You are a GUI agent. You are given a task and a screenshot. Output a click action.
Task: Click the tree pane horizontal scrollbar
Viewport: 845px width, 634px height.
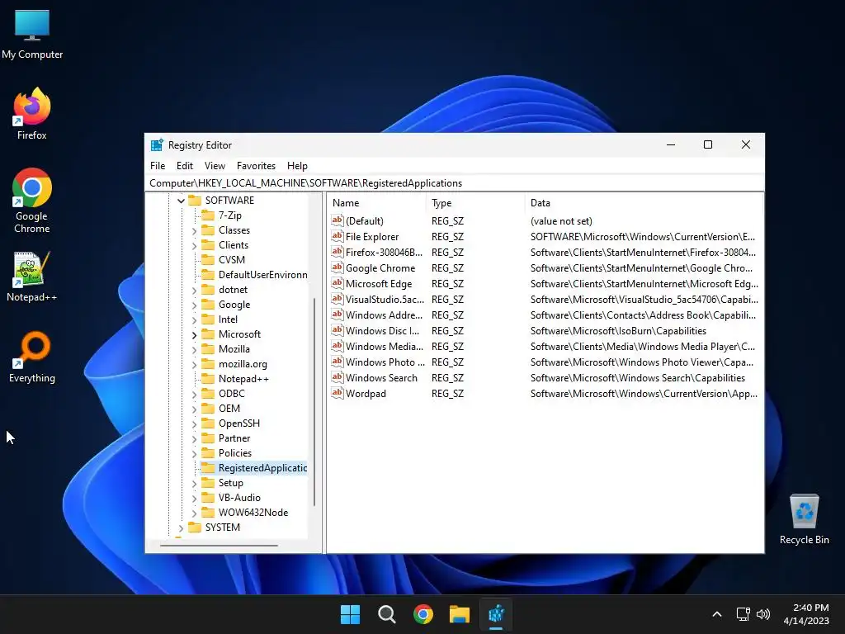pyautogui.click(x=219, y=545)
